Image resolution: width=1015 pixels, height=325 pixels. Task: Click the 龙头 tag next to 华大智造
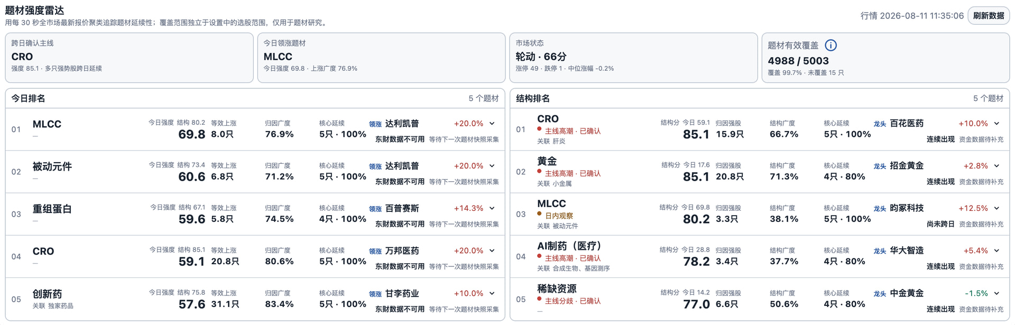pyautogui.click(x=880, y=251)
